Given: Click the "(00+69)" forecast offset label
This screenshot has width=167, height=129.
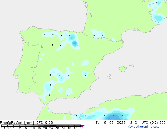Looking at the screenshot, I should point(158,123).
